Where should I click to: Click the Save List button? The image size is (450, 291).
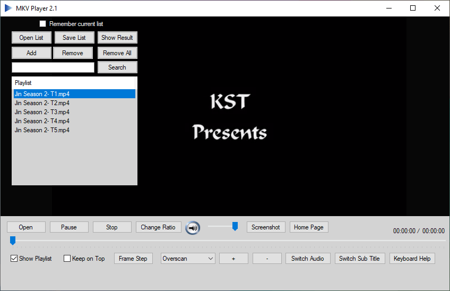[x=74, y=38]
